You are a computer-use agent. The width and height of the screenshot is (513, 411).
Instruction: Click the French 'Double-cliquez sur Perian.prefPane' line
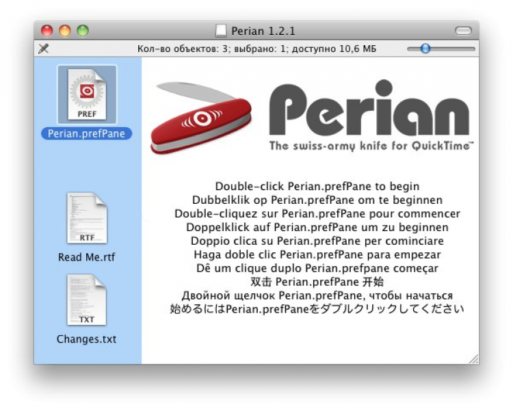(317, 213)
